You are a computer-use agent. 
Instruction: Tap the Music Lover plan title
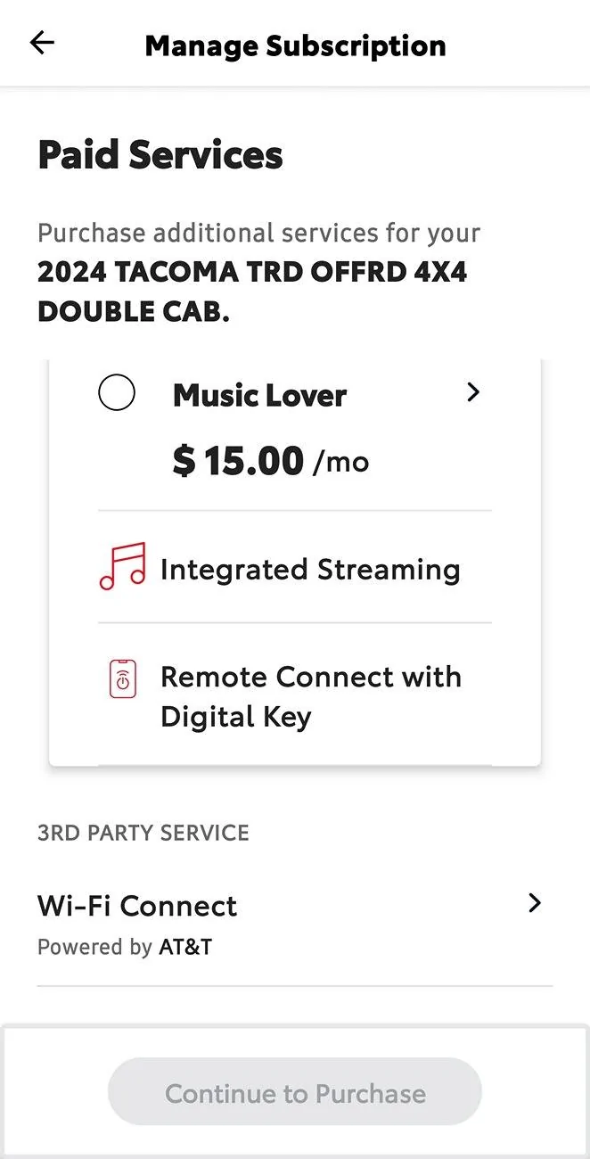tap(259, 395)
